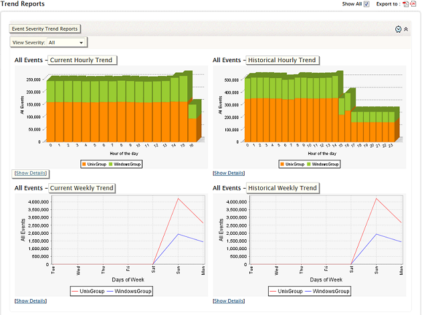Click the Historical Weekly Trend title
The width and height of the screenshot is (422, 315).
point(282,188)
